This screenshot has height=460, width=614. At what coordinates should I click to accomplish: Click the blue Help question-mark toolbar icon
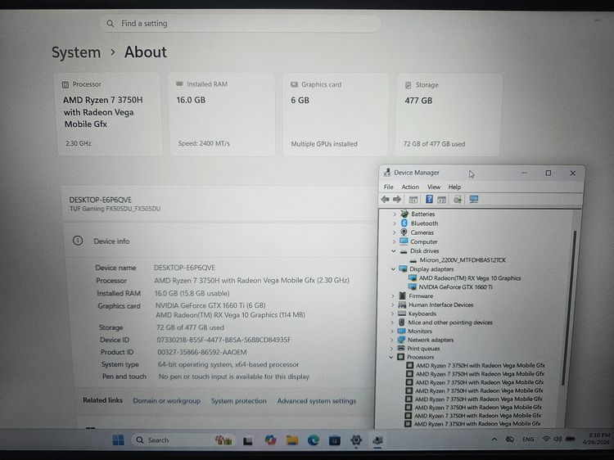click(x=429, y=199)
